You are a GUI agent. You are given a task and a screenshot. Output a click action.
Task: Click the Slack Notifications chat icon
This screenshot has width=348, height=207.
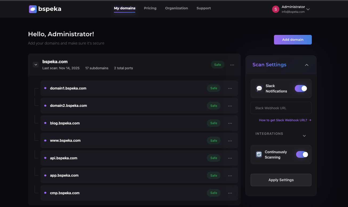tap(259, 88)
